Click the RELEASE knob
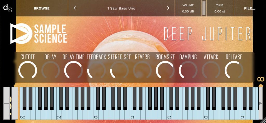This screenshot has width=266, height=123. 234,70
